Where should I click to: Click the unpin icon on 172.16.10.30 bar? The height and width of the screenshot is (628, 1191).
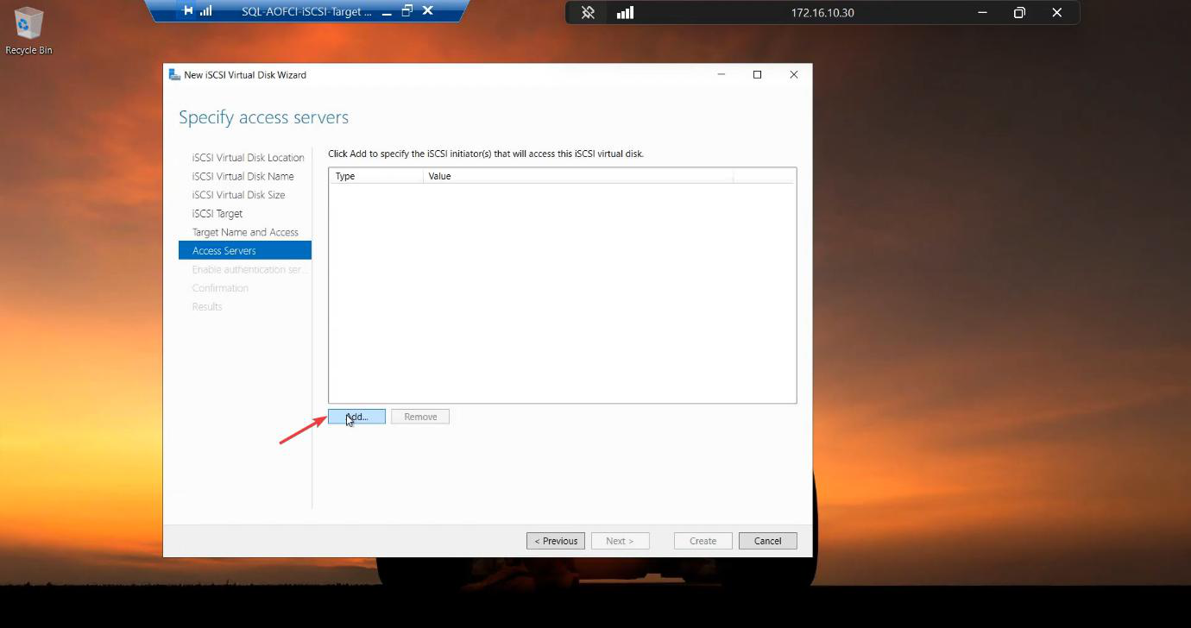(588, 13)
